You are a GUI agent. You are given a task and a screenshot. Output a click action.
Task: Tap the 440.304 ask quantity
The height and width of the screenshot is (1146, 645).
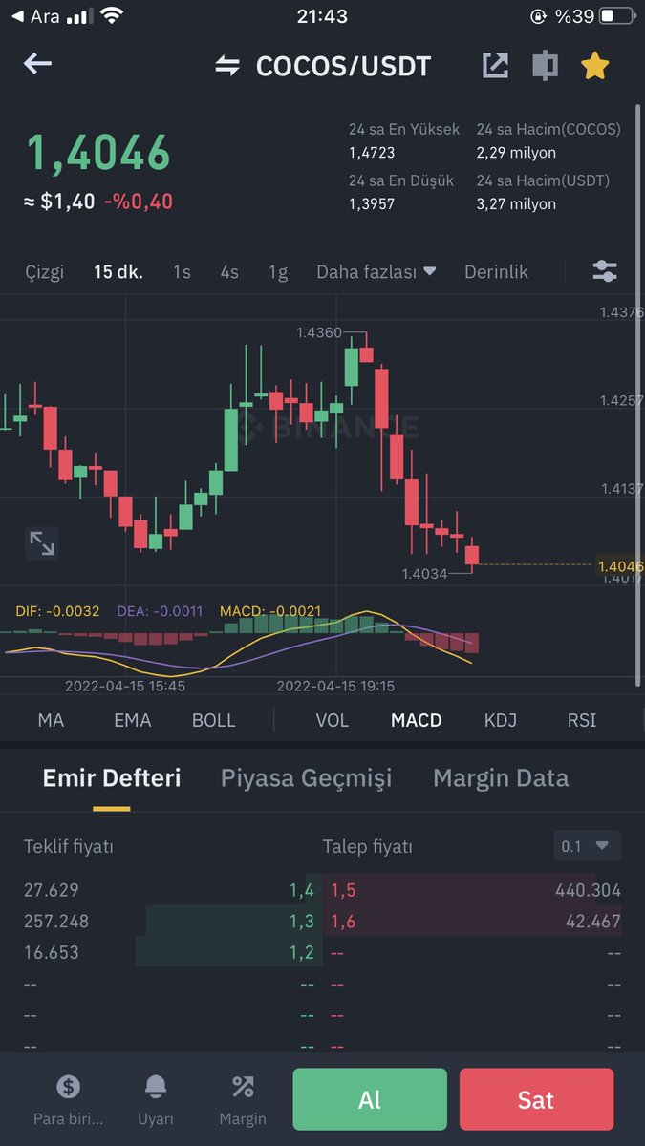tap(588, 890)
